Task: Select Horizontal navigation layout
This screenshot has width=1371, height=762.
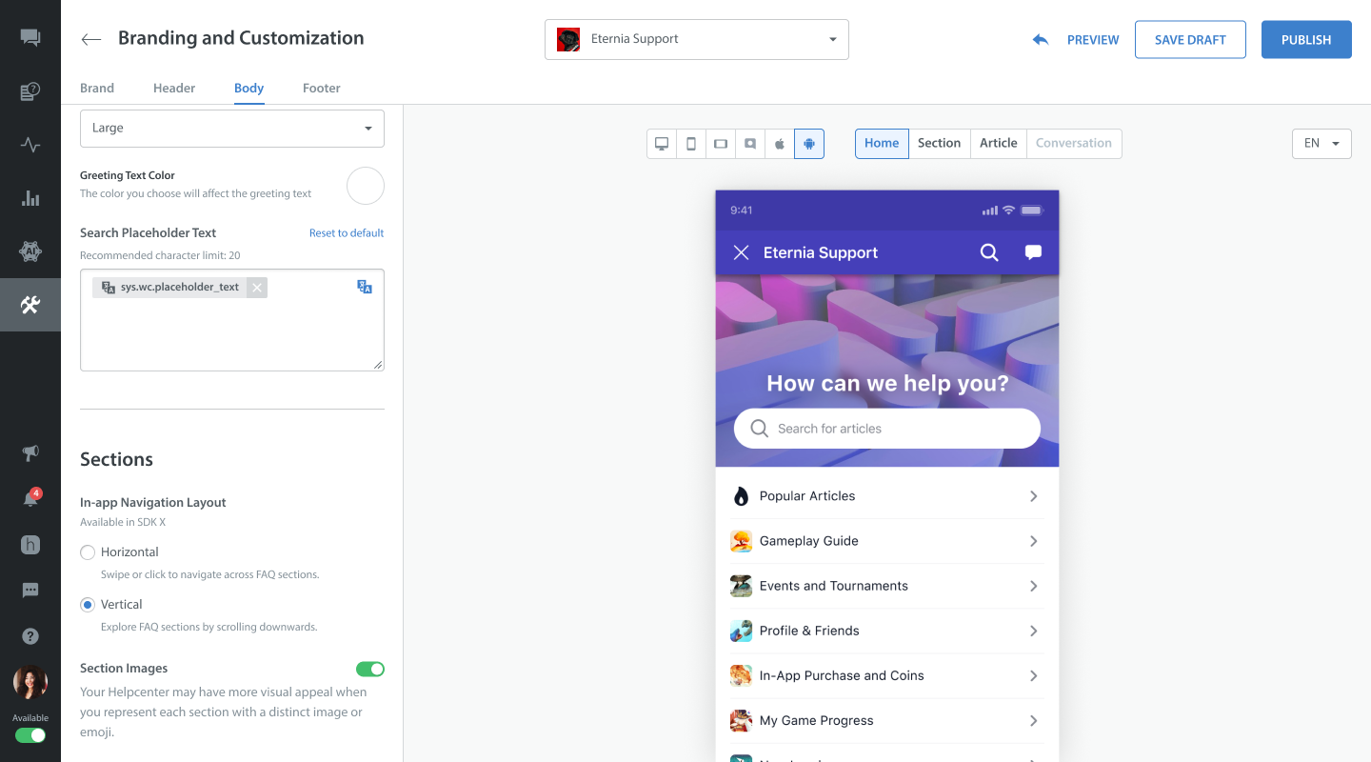Action: pos(88,552)
